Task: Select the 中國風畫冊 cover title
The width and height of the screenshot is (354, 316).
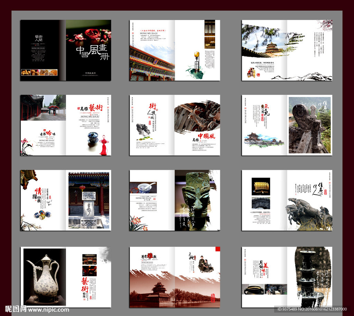Action: pos(93,52)
